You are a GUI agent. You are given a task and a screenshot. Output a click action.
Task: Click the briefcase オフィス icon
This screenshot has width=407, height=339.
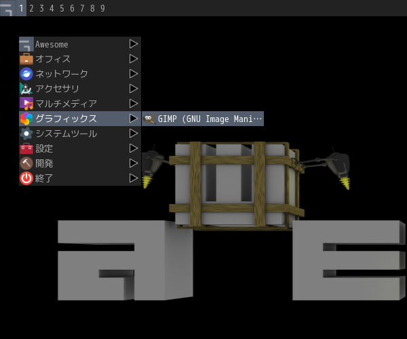coord(26,59)
